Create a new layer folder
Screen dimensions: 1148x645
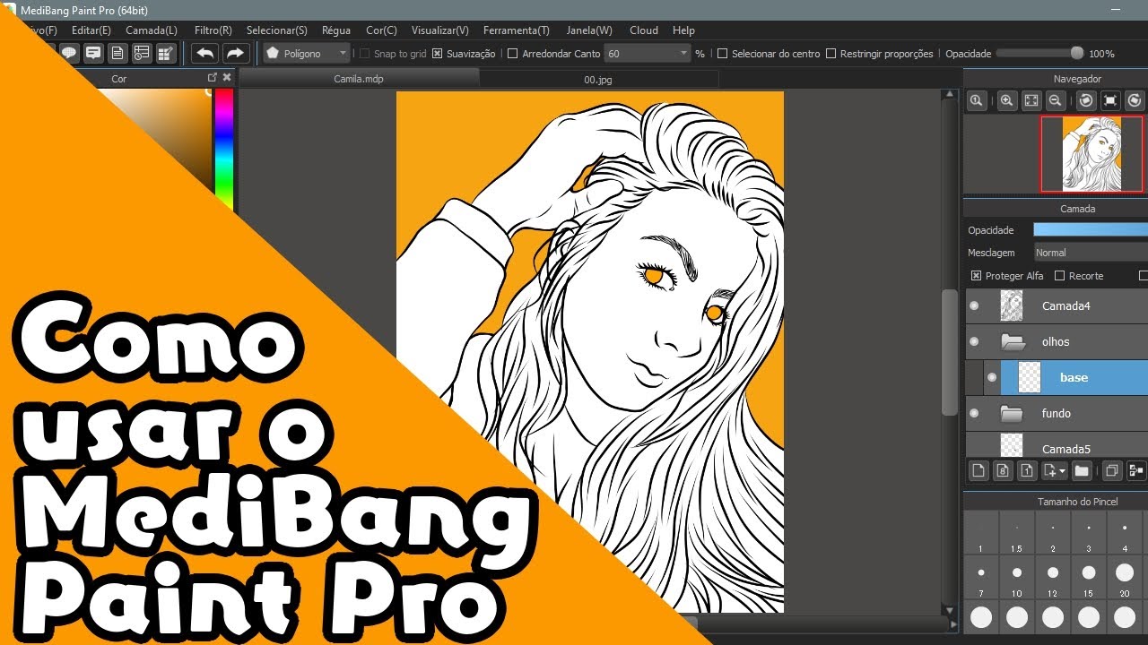[x=1082, y=470]
